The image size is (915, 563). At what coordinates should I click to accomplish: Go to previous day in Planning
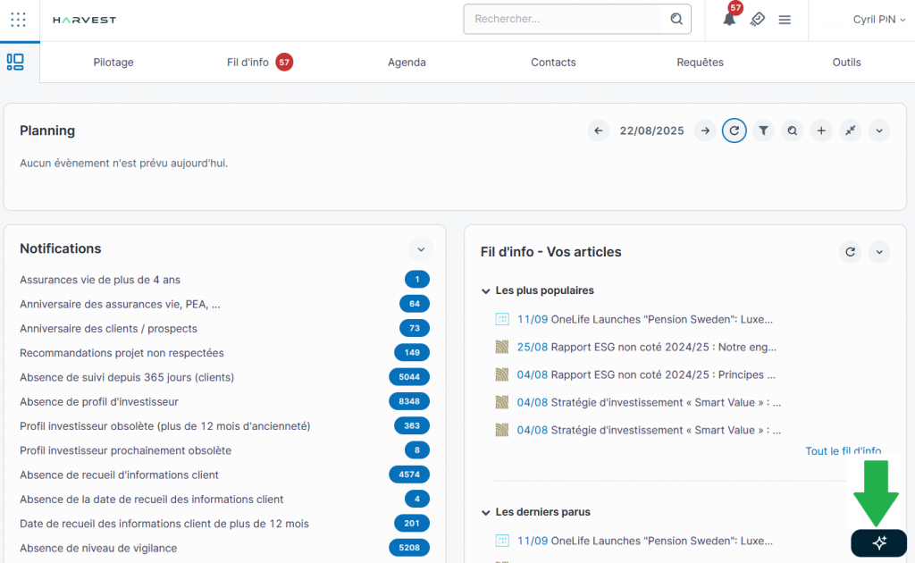click(599, 130)
